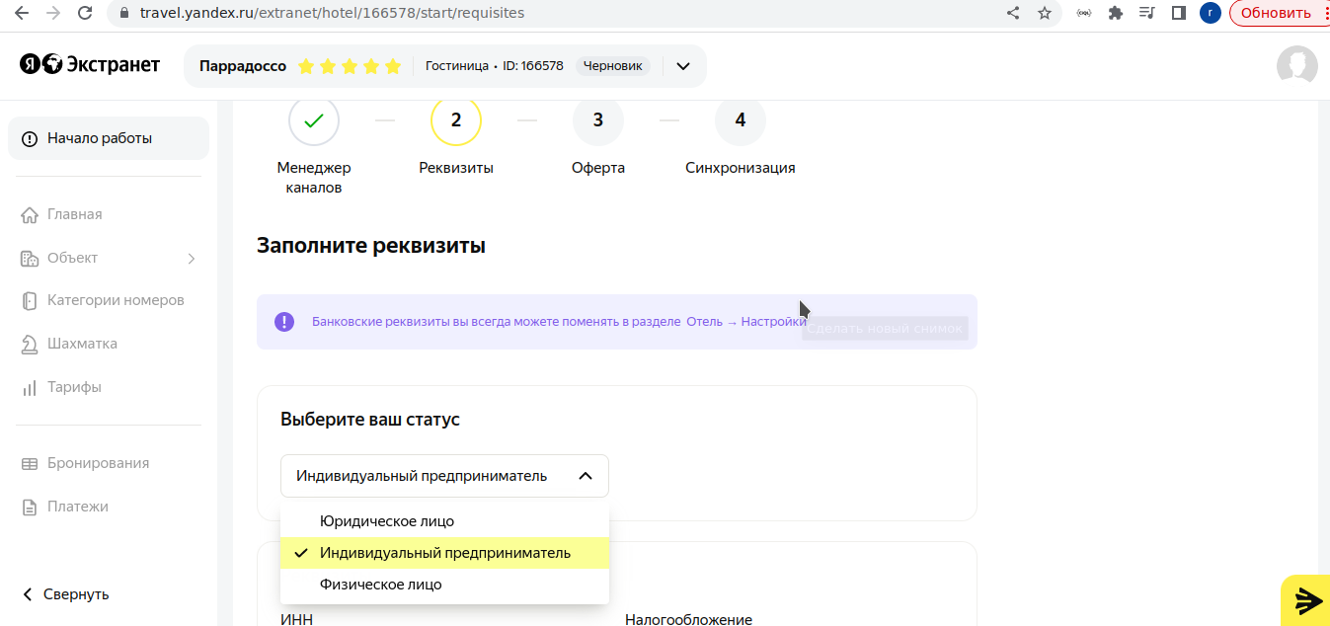Select step 2 Реквизиты circle
The image size is (1330, 626).
456,120
